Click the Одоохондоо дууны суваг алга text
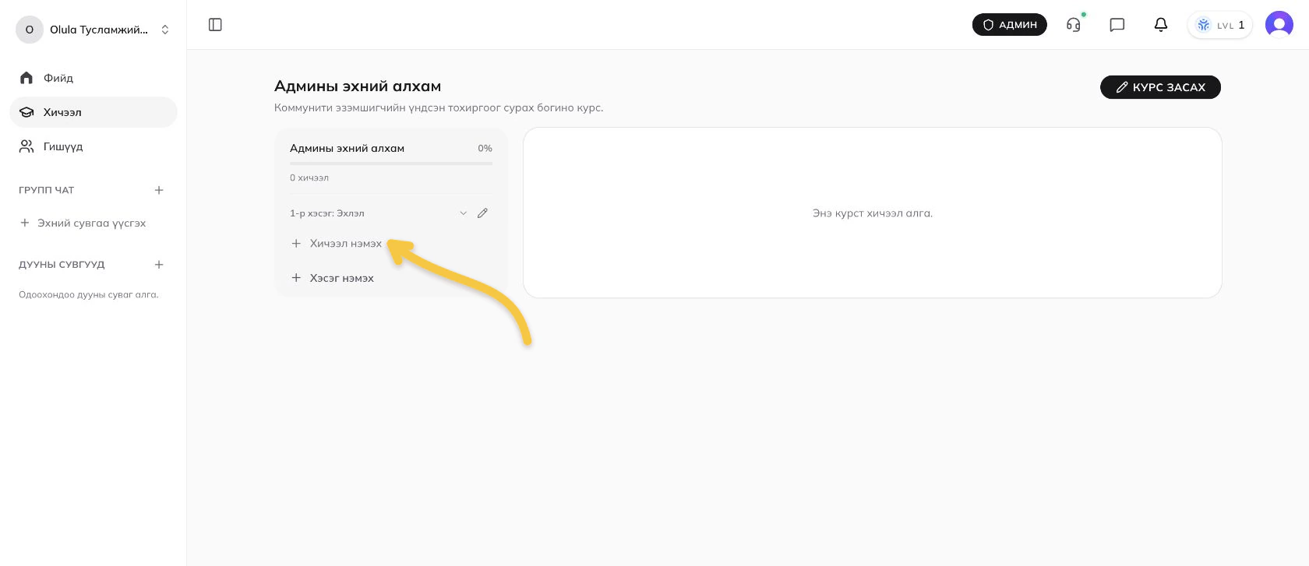Screen dimensions: 1309x566 (89, 295)
